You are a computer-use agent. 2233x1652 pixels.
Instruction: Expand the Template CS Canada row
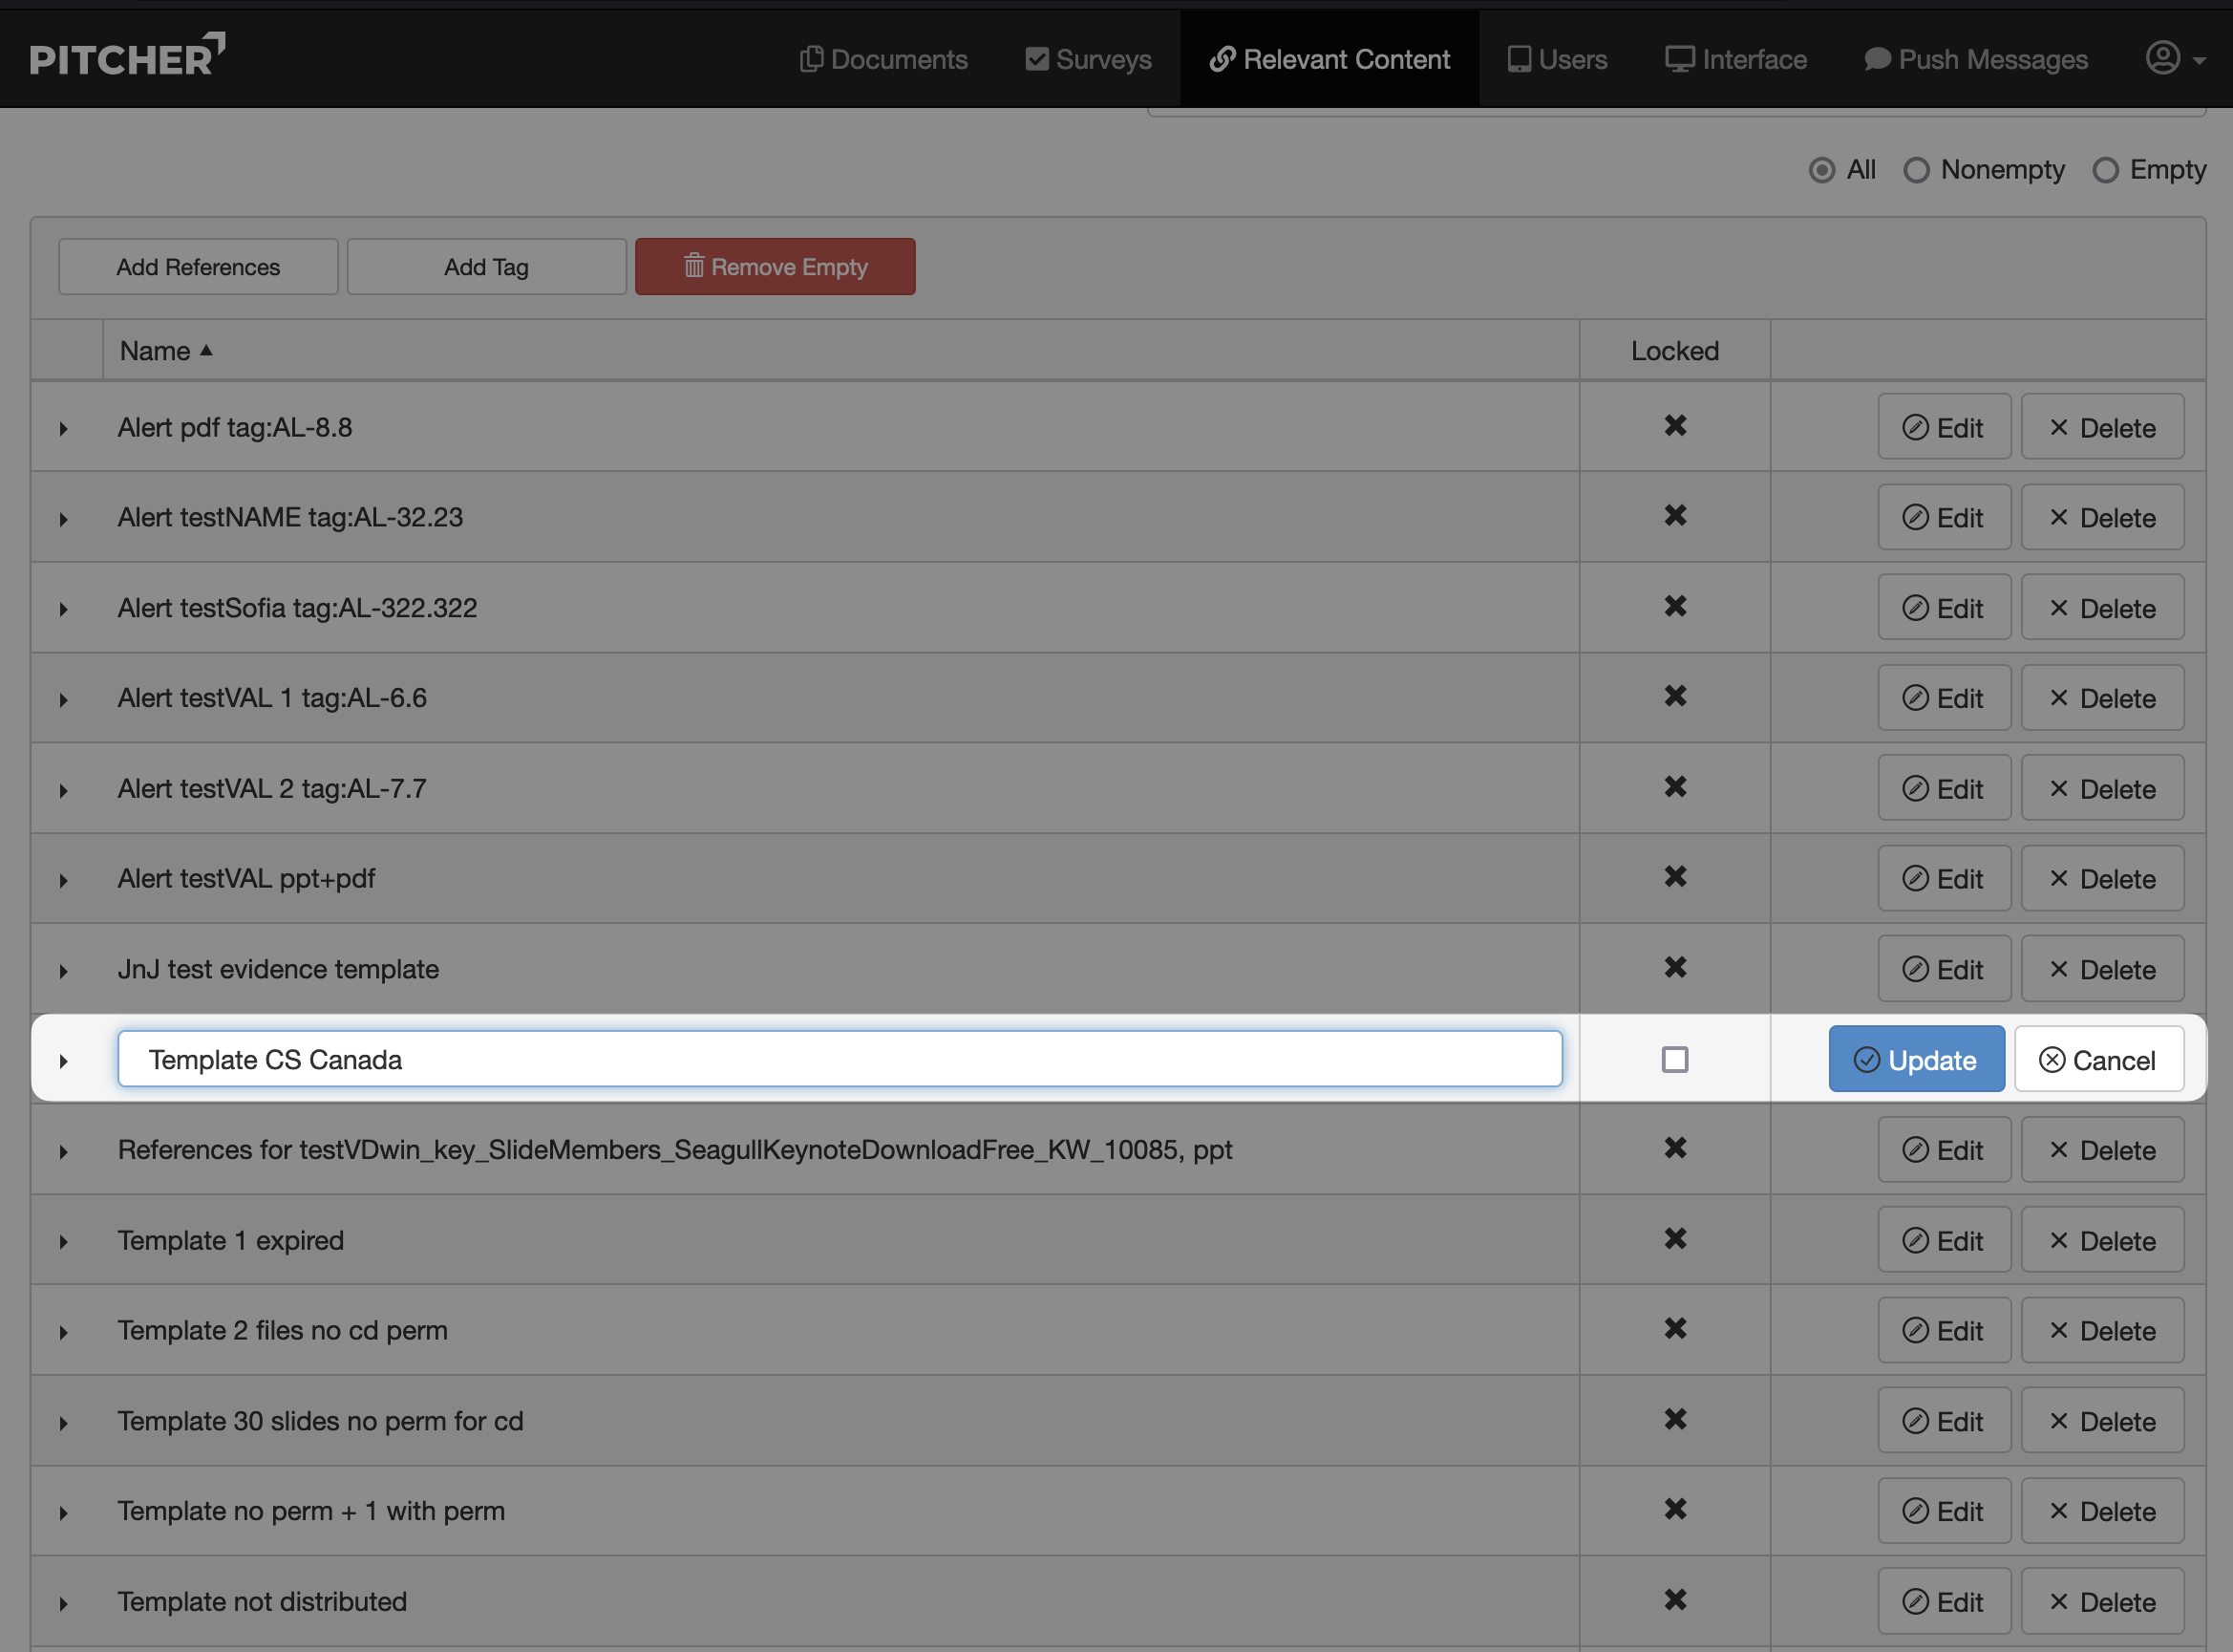click(x=64, y=1060)
